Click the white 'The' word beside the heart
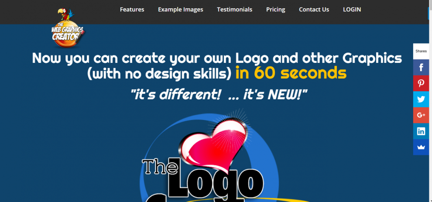This screenshot has width=432, height=202. (x=160, y=166)
